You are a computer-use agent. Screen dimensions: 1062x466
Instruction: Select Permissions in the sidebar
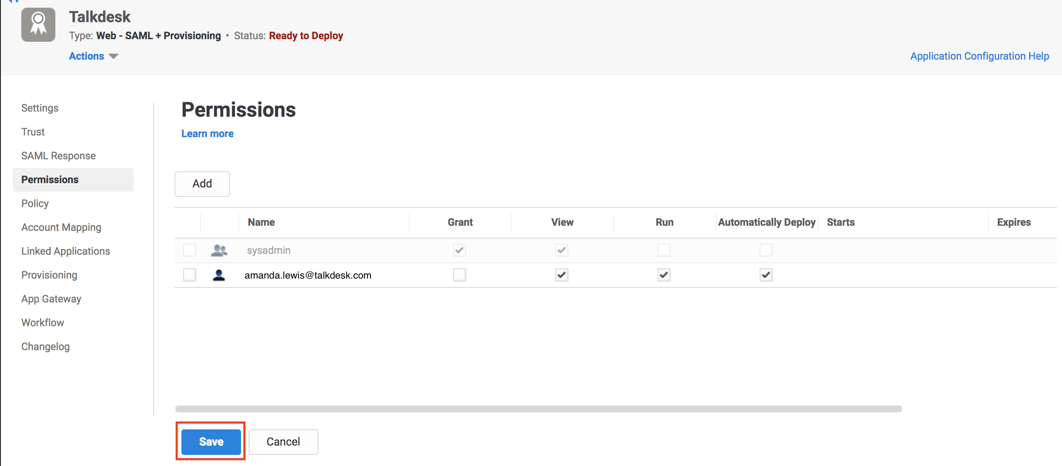(x=73, y=180)
